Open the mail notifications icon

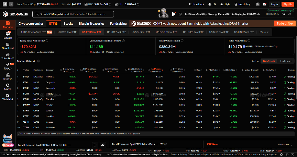tap(265, 4)
